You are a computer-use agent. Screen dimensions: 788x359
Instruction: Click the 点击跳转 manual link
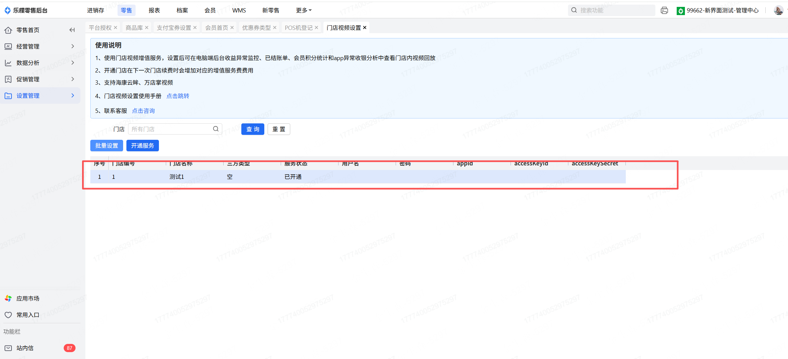(178, 96)
